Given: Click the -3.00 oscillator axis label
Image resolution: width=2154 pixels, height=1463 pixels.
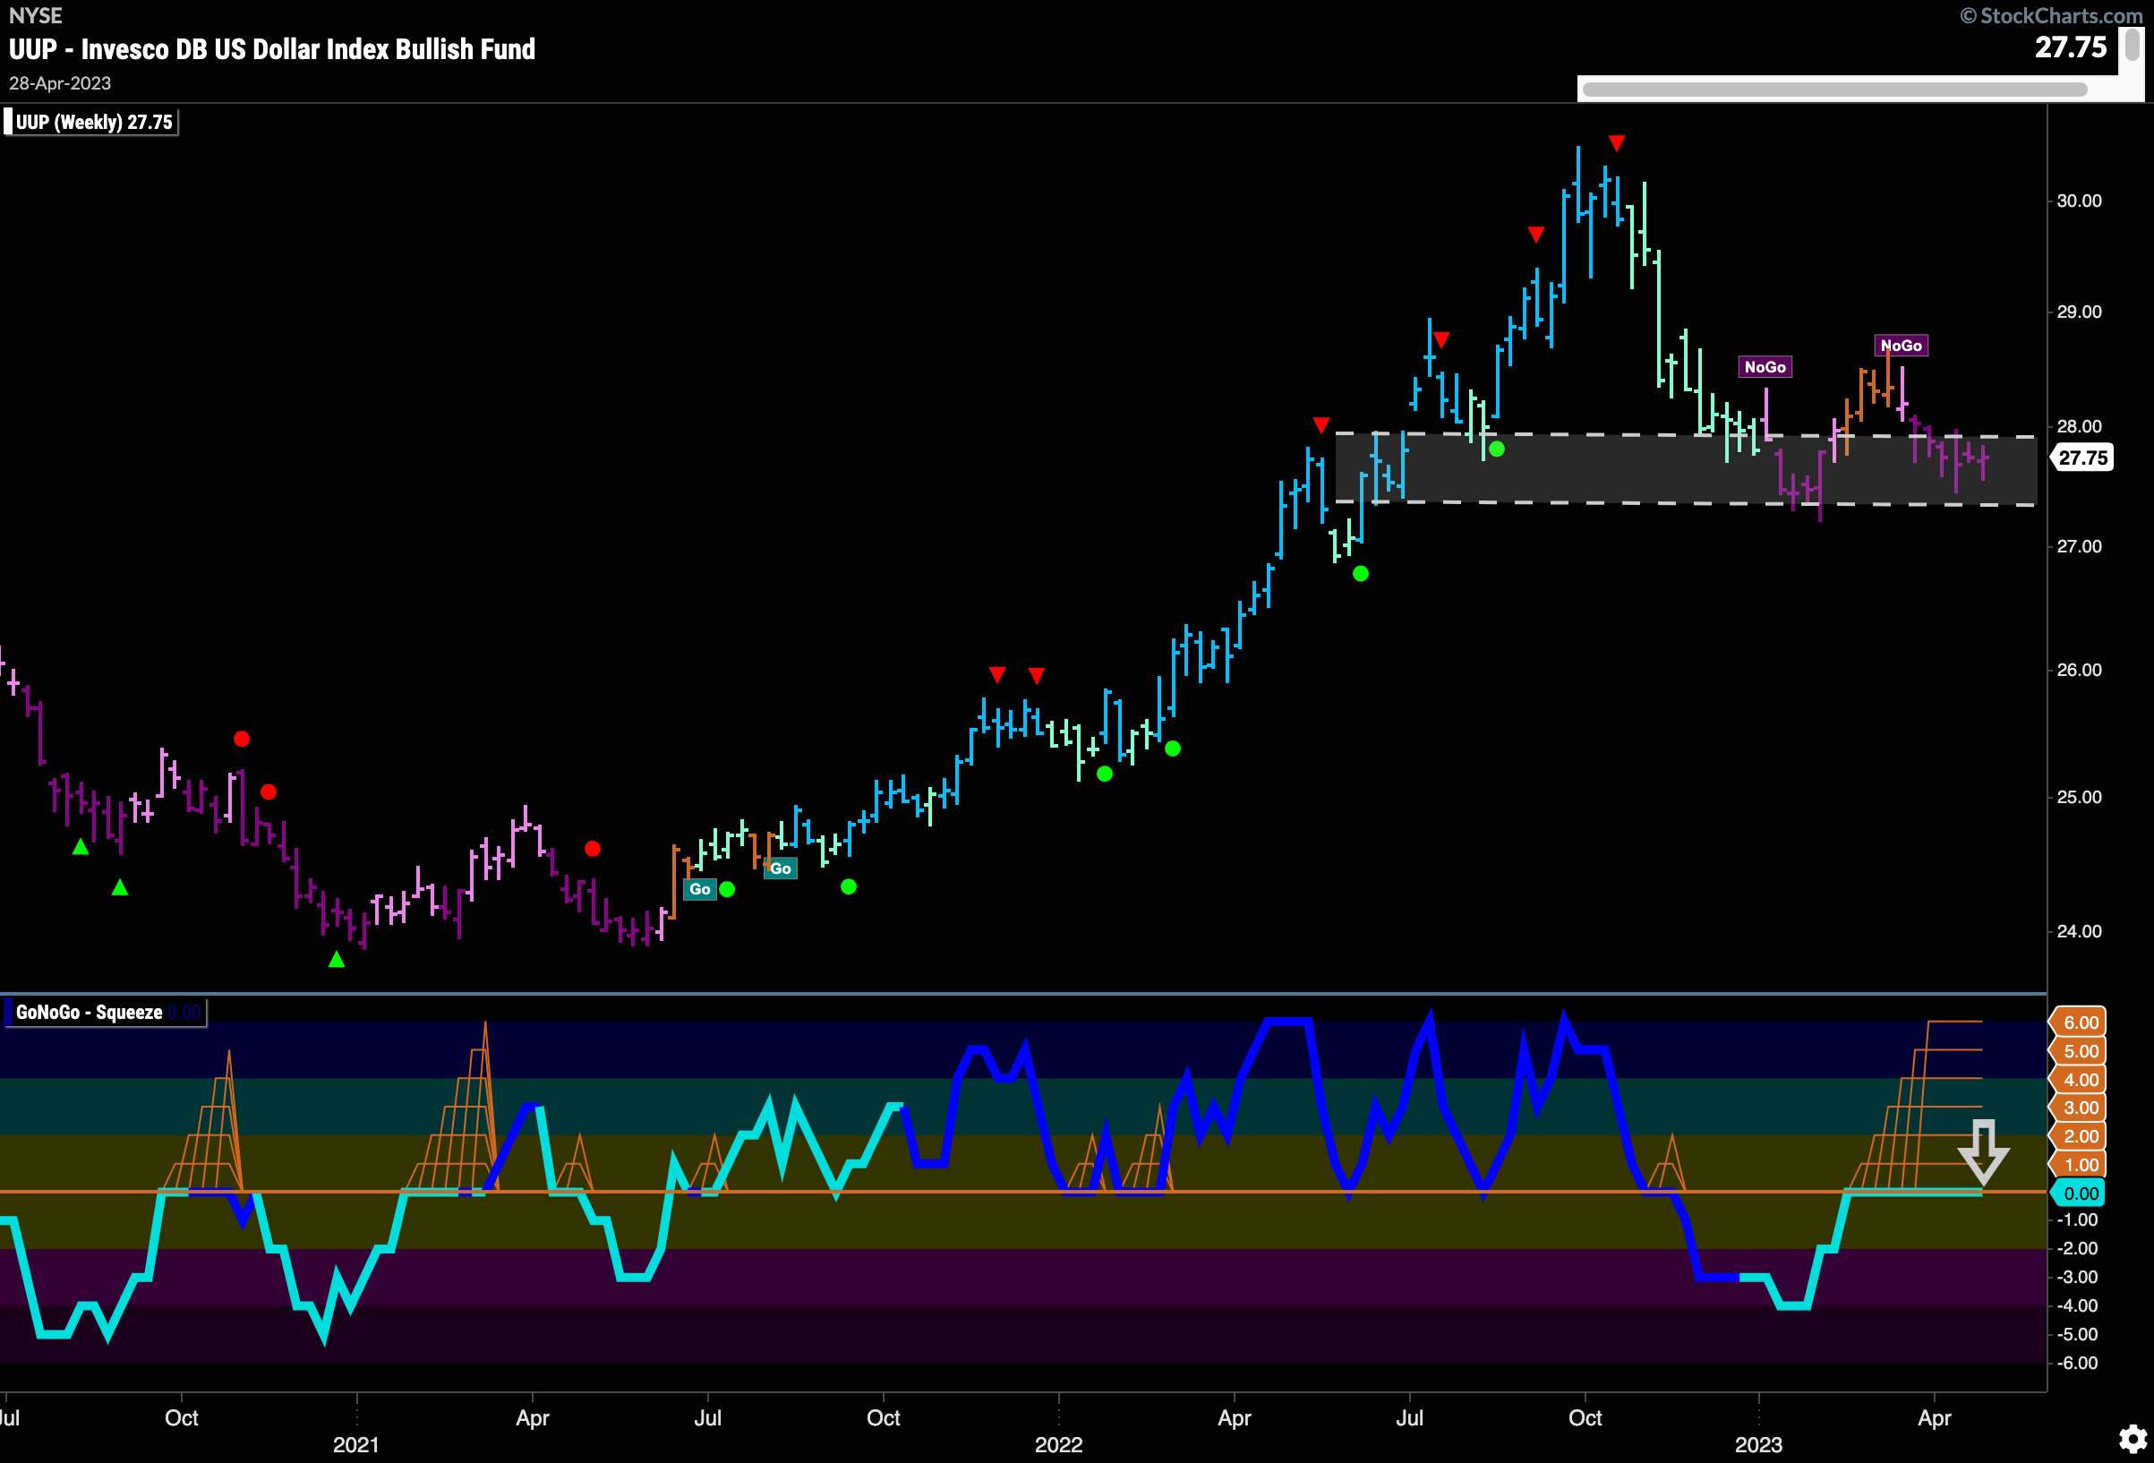Looking at the screenshot, I should 2077,1278.
